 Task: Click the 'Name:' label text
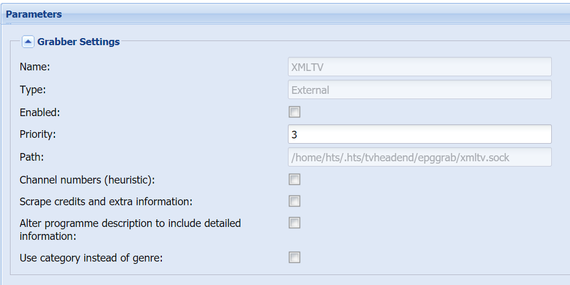35,67
